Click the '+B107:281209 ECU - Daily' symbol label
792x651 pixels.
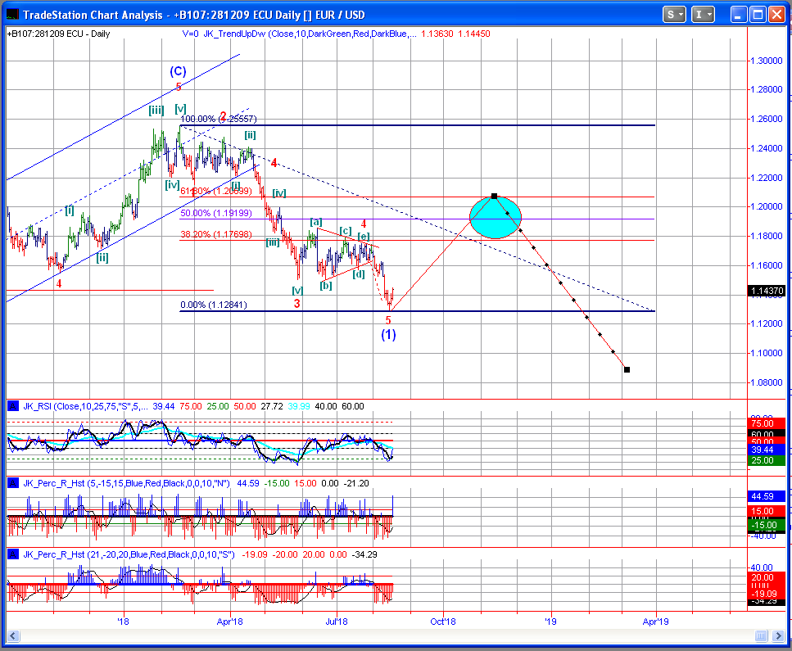[59, 34]
